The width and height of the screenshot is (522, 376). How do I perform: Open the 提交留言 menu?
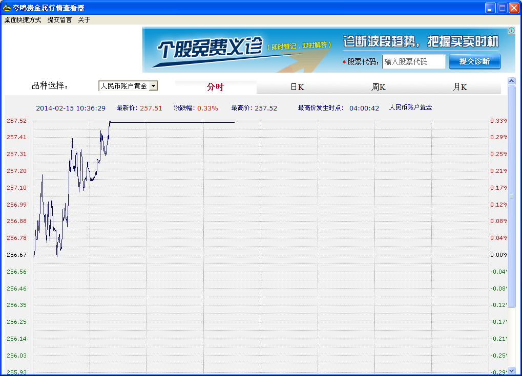pos(59,20)
